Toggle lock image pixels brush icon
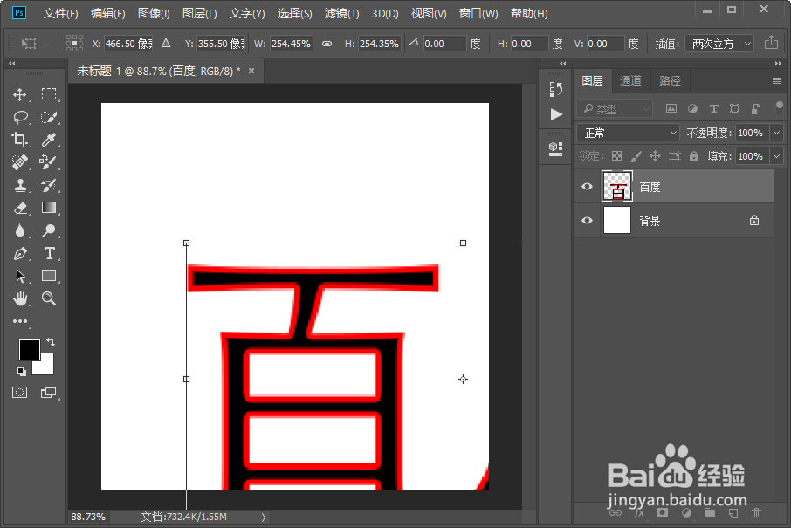791x528 pixels. pos(636,156)
